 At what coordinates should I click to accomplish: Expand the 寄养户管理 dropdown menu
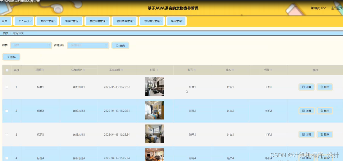pyautogui.click(x=47, y=21)
